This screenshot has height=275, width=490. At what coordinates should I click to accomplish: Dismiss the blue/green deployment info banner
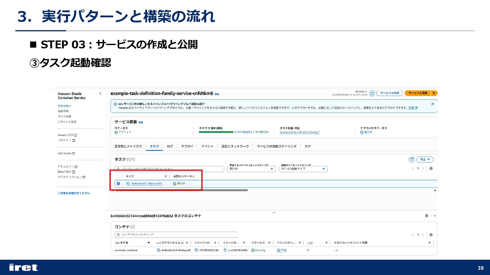point(432,104)
